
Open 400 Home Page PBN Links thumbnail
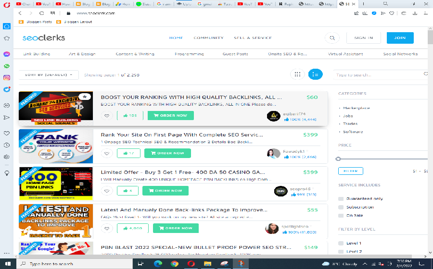[56, 183]
